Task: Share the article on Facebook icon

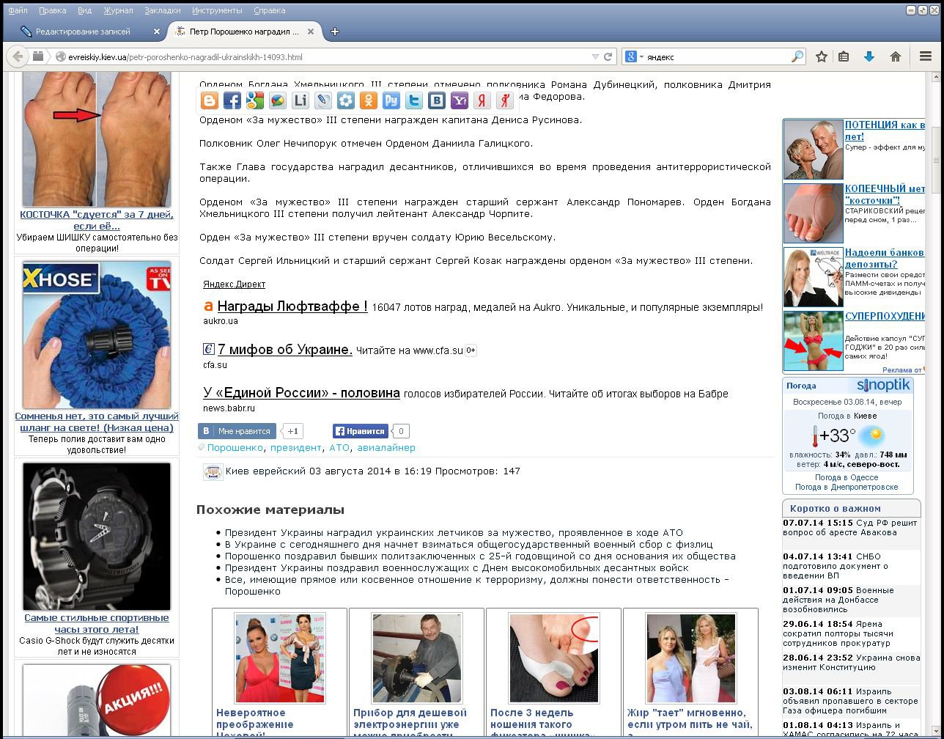Action: click(x=232, y=101)
